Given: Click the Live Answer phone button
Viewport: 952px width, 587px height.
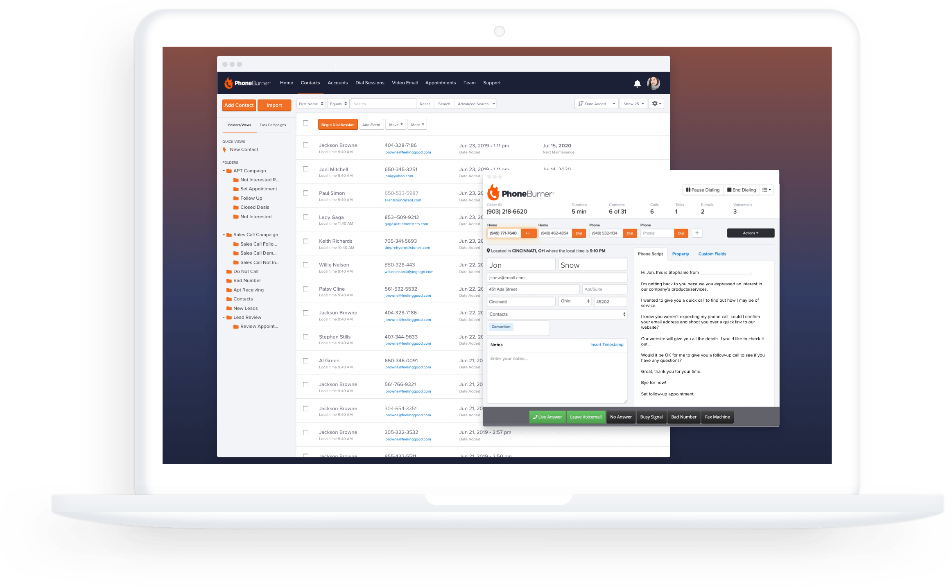Looking at the screenshot, I should 547,417.
